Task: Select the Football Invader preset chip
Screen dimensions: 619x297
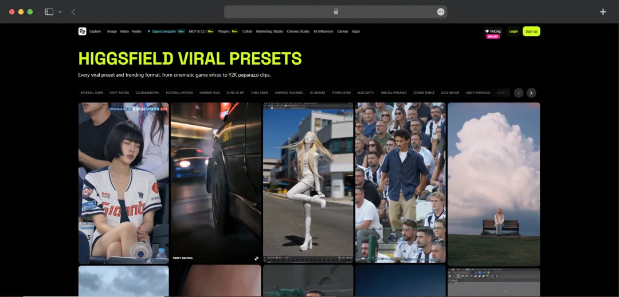Action: [x=179, y=93]
